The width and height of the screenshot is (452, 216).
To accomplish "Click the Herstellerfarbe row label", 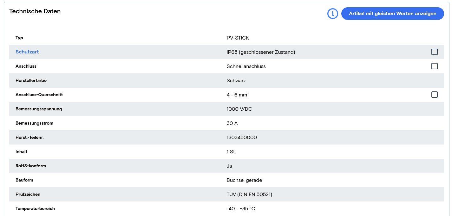I will click(x=31, y=81).
